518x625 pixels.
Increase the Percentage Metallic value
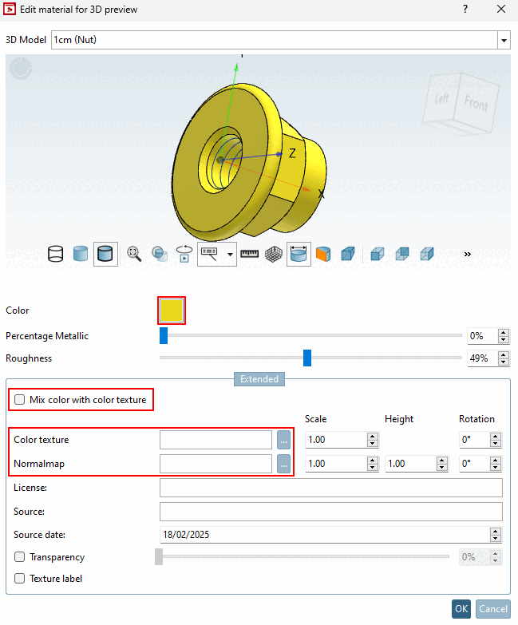[504, 332]
